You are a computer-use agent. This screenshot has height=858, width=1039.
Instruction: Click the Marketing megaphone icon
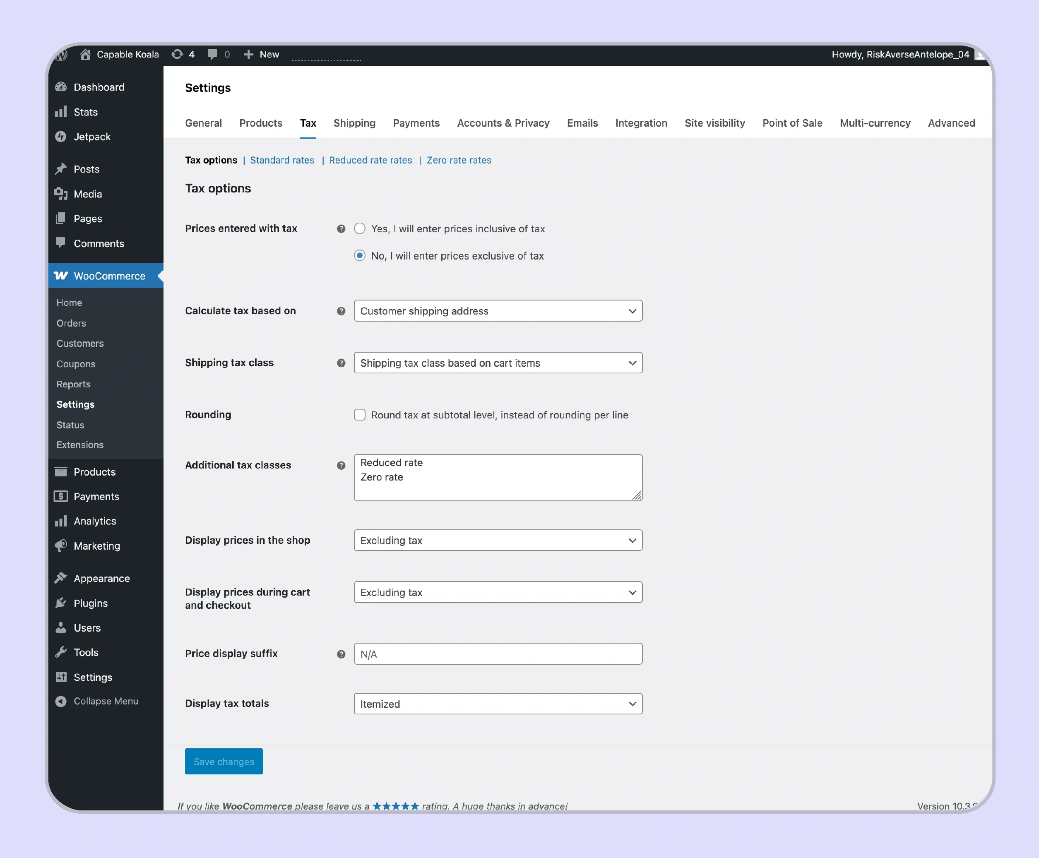[x=61, y=546]
